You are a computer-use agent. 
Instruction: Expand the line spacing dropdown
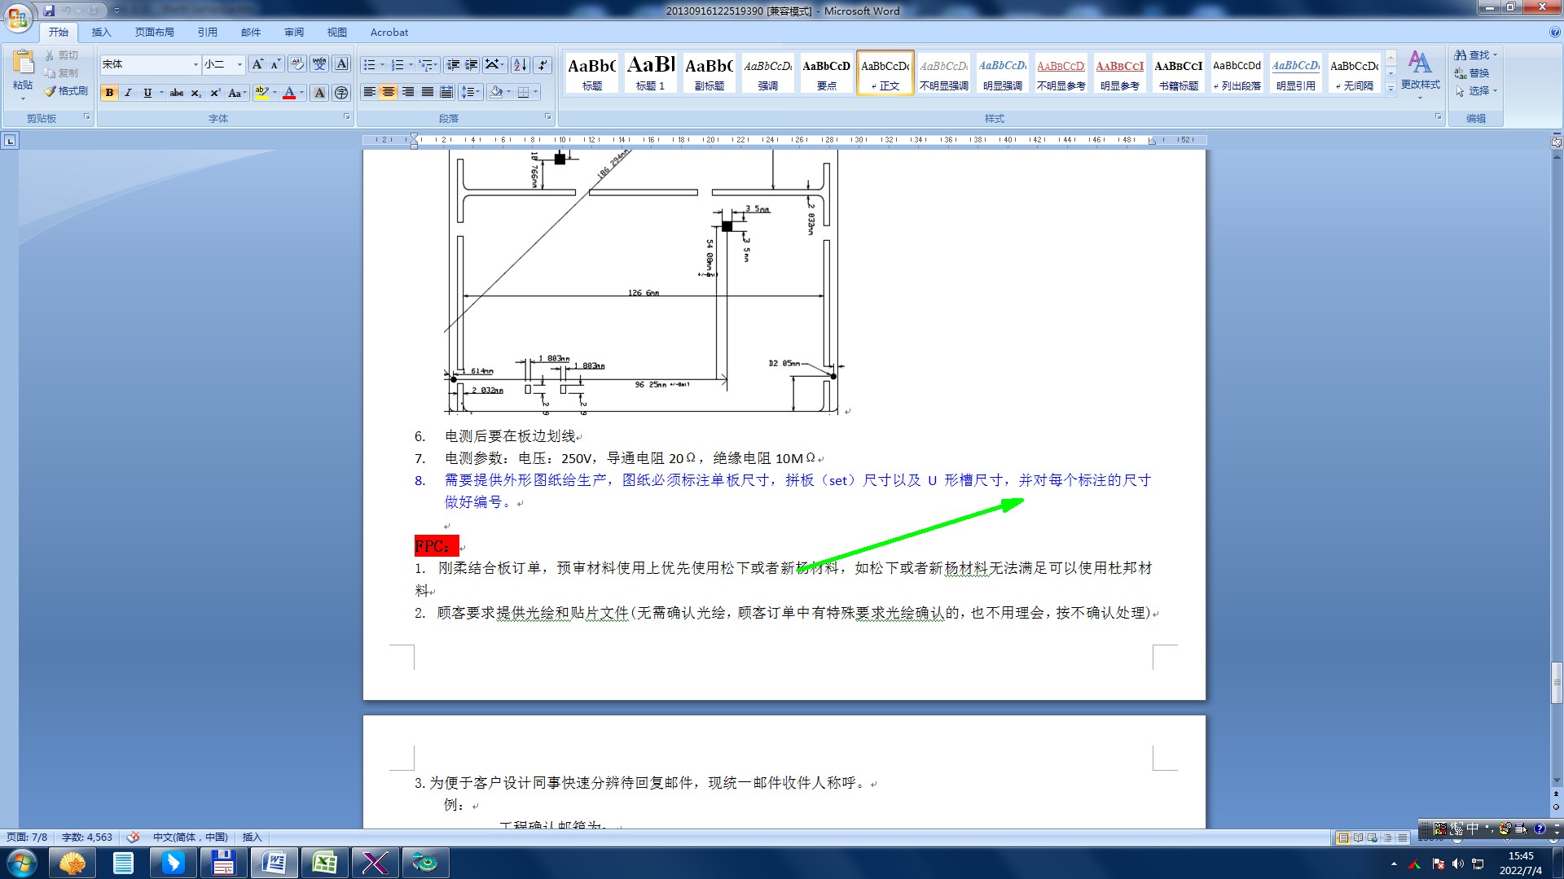pos(478,92)
